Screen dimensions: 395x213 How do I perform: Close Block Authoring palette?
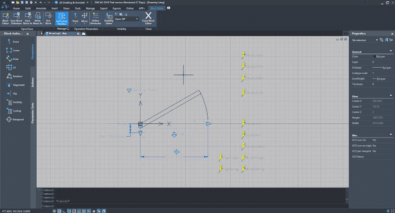28,34
